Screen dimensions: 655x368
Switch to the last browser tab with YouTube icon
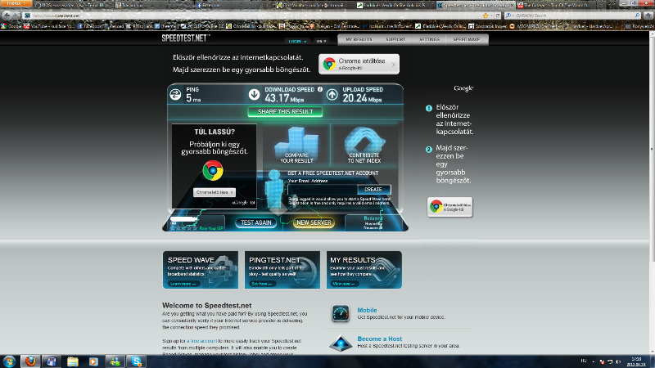tap(556, 6)
